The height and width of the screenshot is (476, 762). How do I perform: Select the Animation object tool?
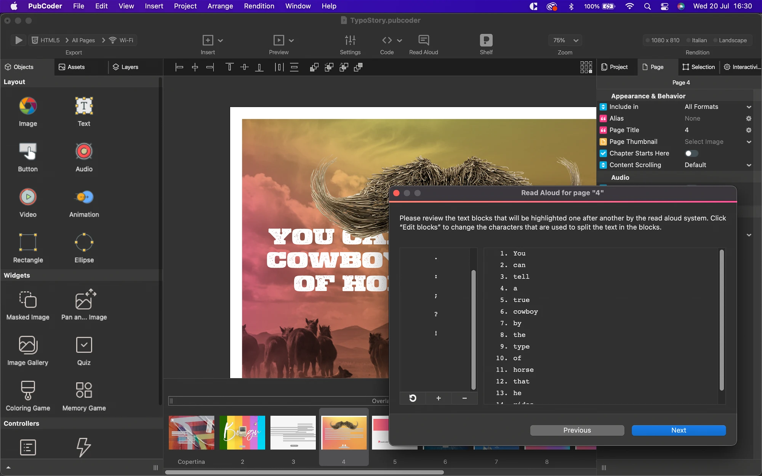tap(84, 203)
